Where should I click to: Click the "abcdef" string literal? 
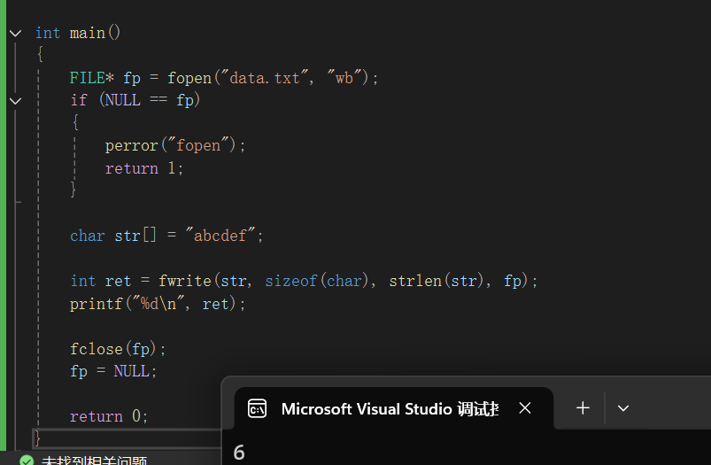click(220, 236)
